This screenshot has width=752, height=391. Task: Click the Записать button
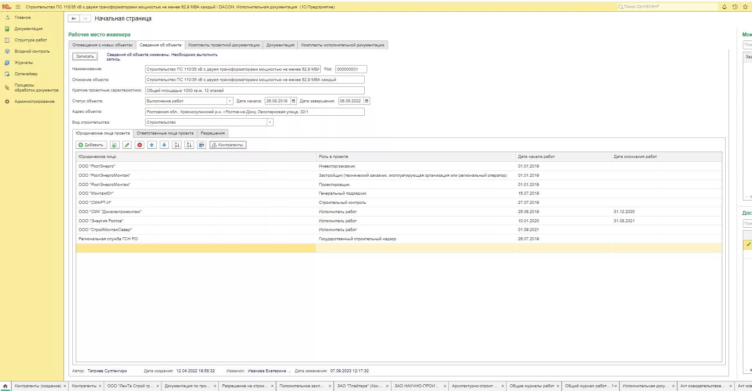pyautogui.click(x=85, y=56)
